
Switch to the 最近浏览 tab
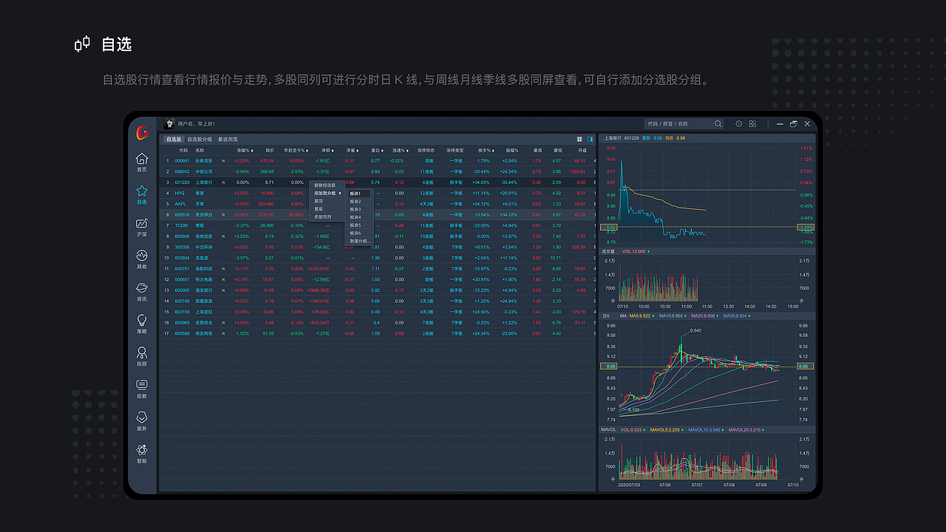pos(228,139)
